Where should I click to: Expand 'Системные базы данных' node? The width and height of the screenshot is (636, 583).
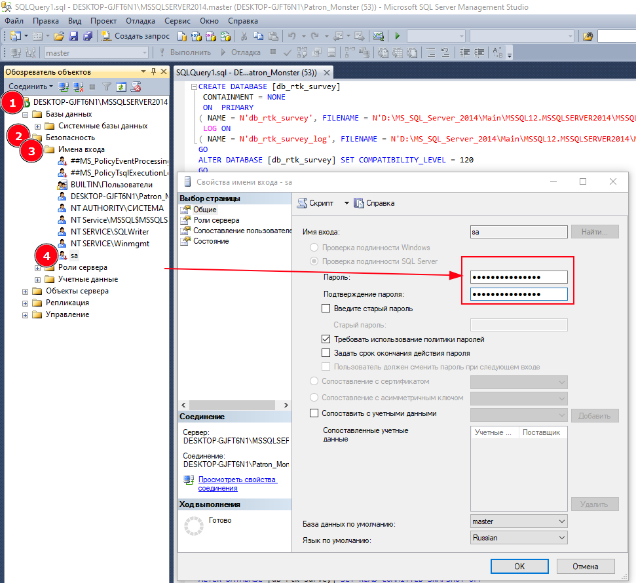pyautogui.click(x=37, y=126)
